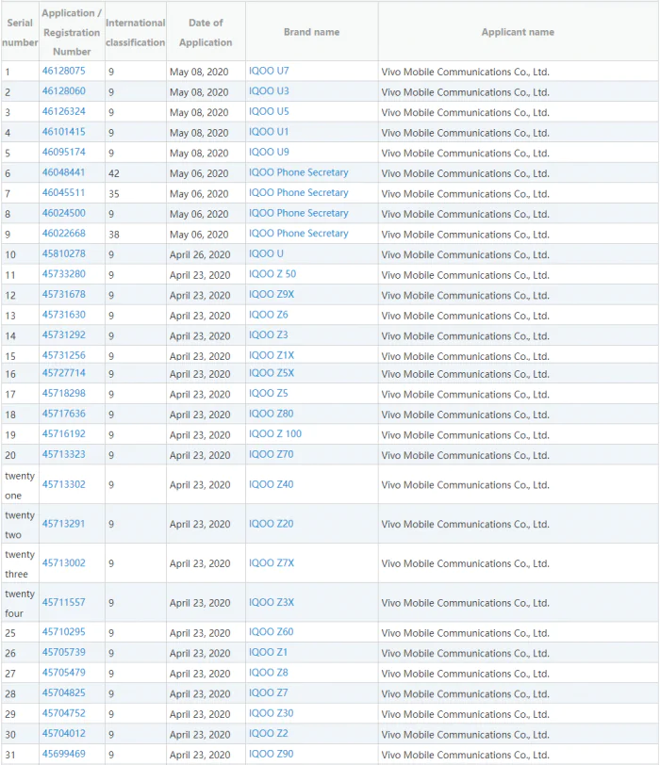
Task: Open the IQOO Z30 brand link
Action: click(x=272, y=713)
